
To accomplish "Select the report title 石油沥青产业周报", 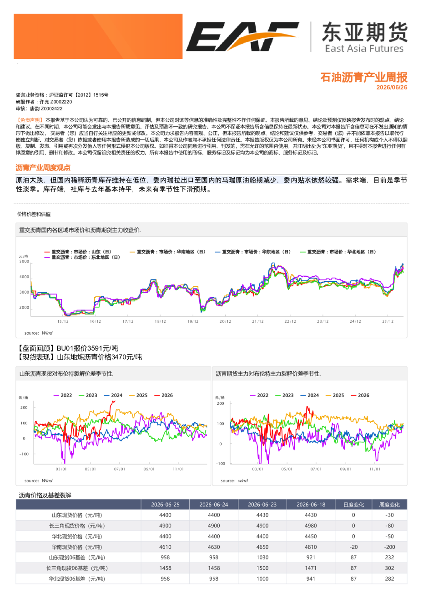I will click(364, 77).
